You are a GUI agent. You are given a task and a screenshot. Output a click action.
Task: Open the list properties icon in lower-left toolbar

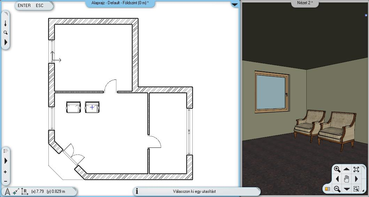click(6, 151)
